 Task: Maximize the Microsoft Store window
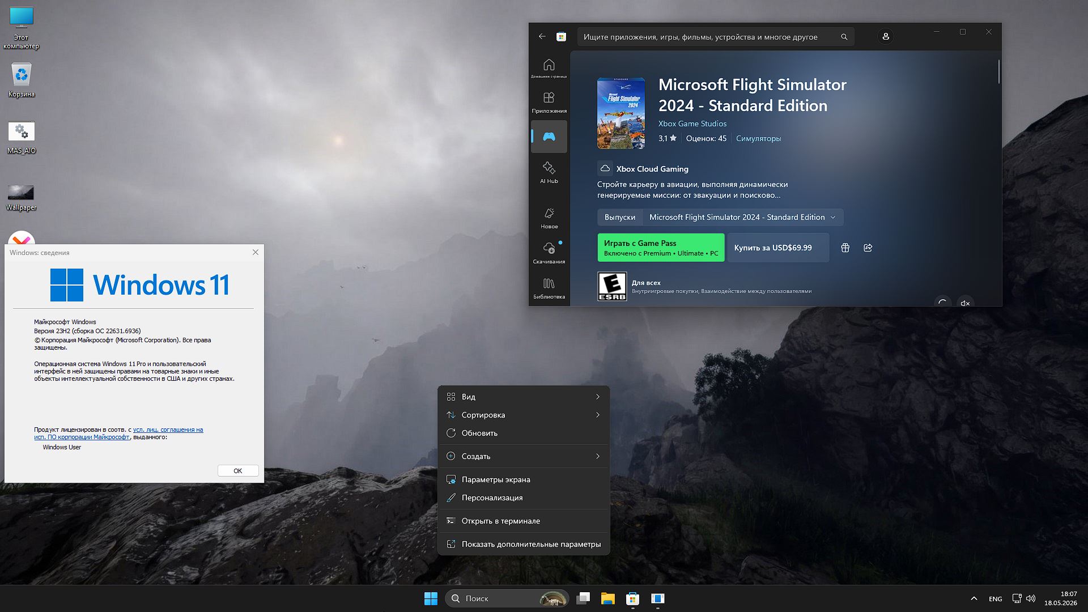[963, 32]
